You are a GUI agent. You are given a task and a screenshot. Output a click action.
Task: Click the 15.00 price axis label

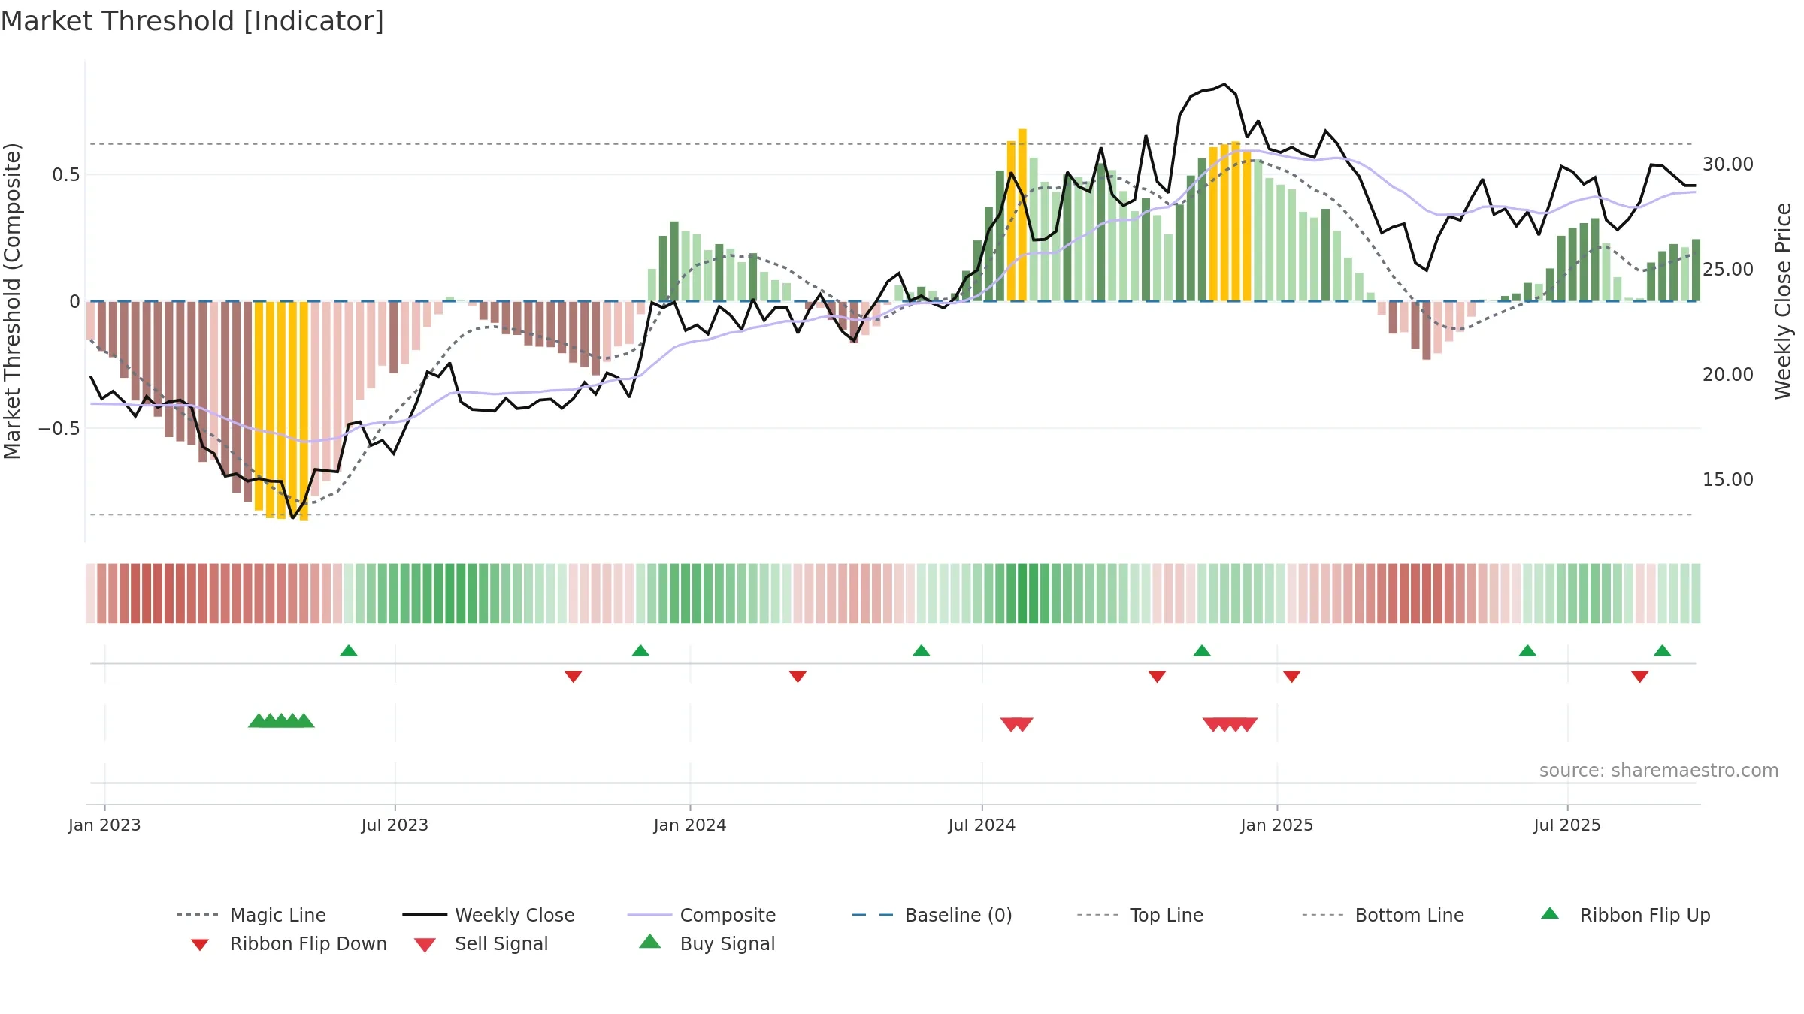click(1728, 480)
